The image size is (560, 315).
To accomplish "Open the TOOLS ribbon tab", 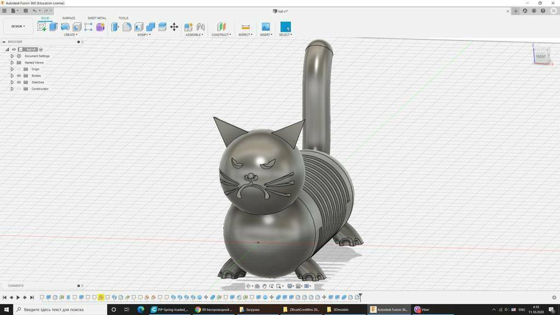I will coord(124,18).
